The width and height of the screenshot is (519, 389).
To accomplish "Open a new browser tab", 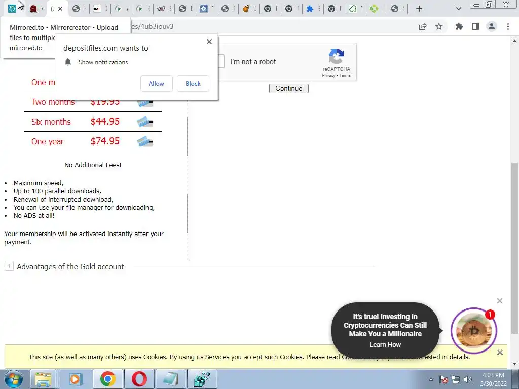I will pyautogui.click(x=419, y=9).
